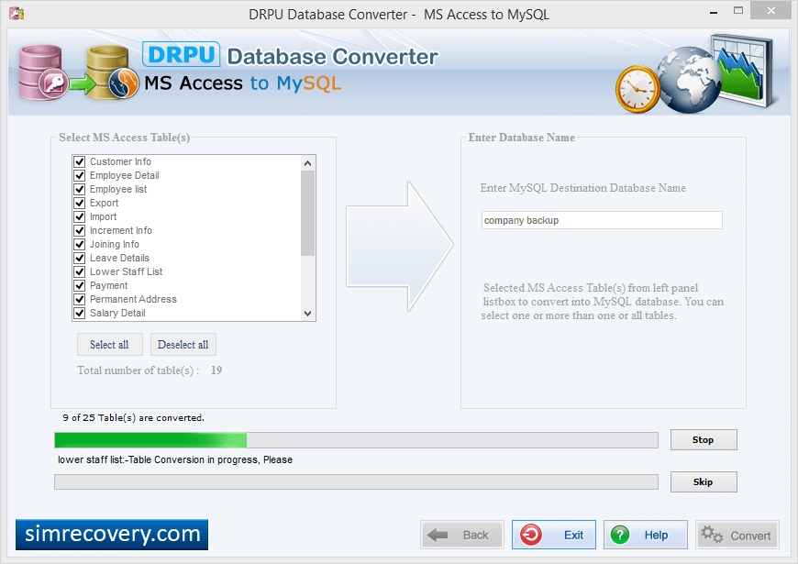Click the total number of tables value 19

216,370
